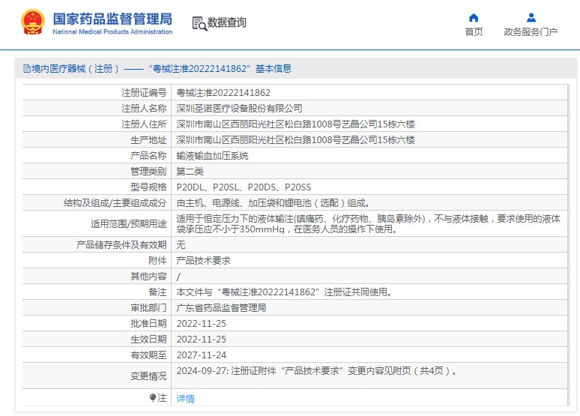Viewport: 580px width, 416px height.
Task: Click National Medical Products Administration subtitle
Action: click(112, 31)
